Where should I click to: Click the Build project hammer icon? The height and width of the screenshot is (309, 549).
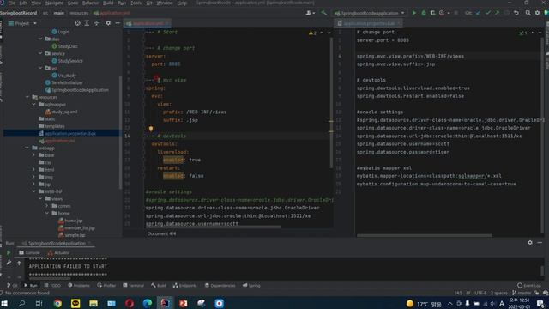click(x=324, y=13)
